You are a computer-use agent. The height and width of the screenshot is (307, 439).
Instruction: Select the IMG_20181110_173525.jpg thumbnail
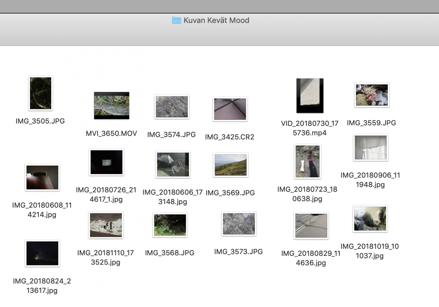[x=106, y=225]
